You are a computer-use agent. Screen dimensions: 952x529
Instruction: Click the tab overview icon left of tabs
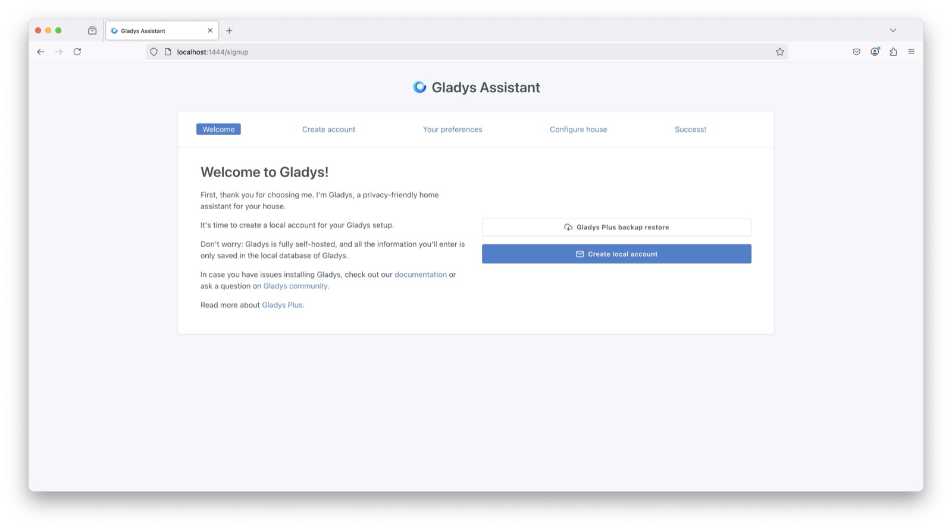click(92, 30)
